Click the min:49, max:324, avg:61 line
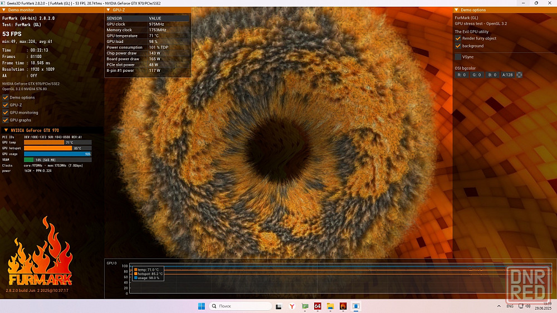The height and width of the screenshot is (313, 557). click(x=27, y=42)
